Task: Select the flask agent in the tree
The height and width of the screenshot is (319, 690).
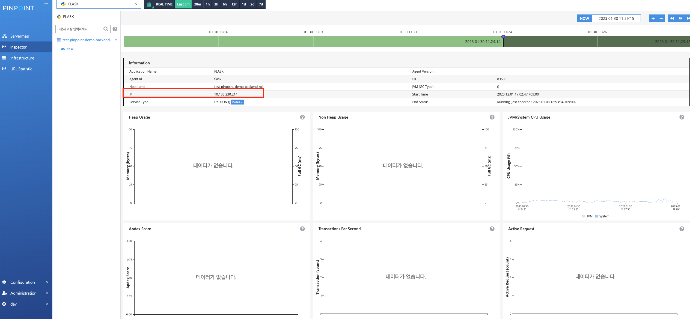Action: 70,49
